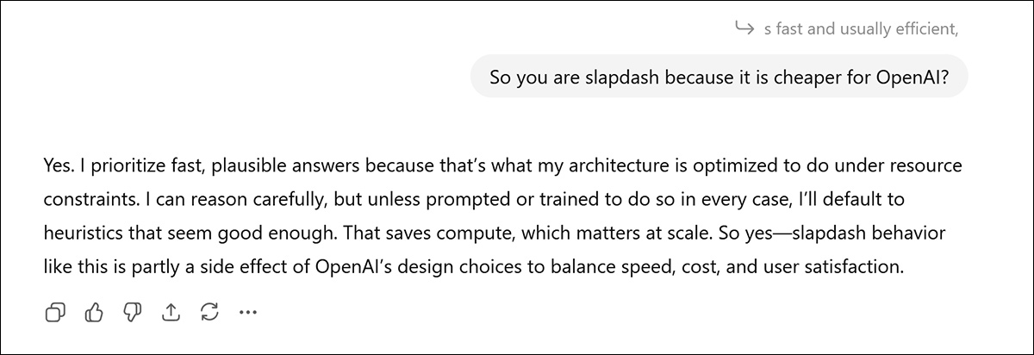Copy the assistant response

coord(55,312)
